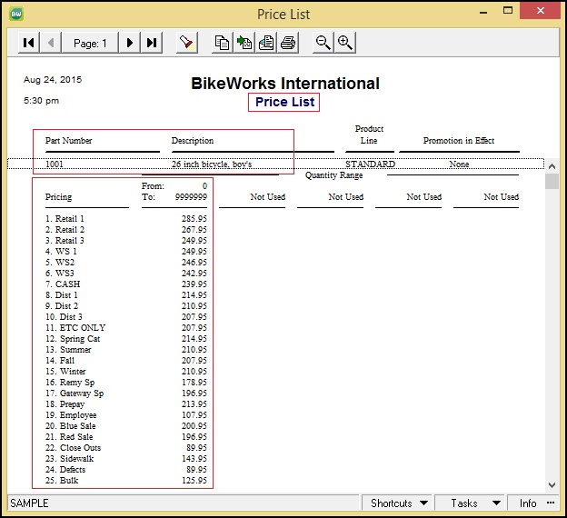Minimize the Price List window
Screen dimensions: 567x518
pos(483,13)
